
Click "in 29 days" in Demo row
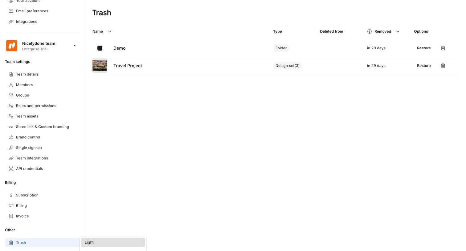376,48
